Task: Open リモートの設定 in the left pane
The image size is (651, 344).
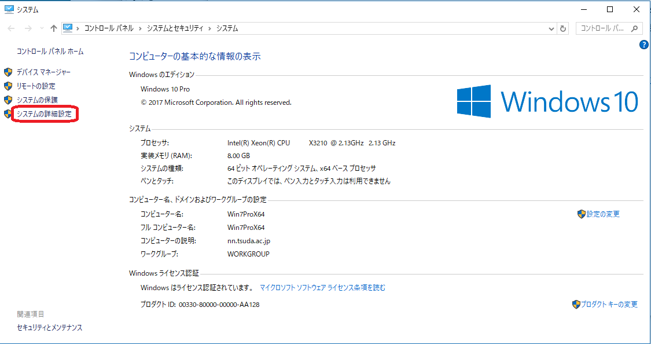Action: (36, 86)
